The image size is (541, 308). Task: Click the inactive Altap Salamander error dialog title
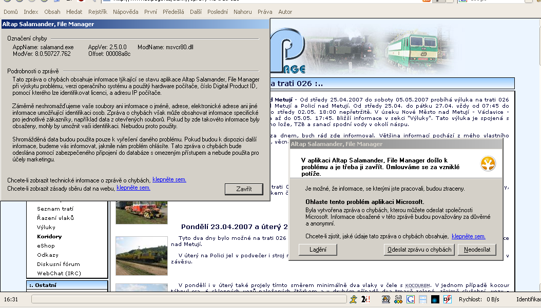pos(396,144)
